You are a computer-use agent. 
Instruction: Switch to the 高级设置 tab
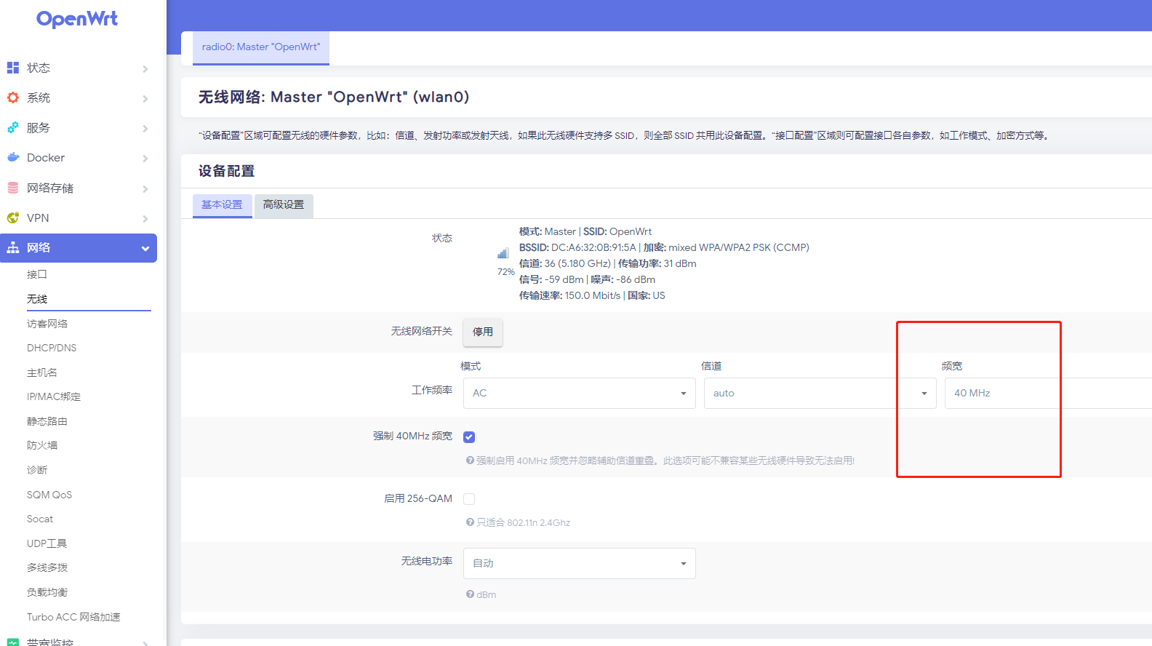(284, 205)
